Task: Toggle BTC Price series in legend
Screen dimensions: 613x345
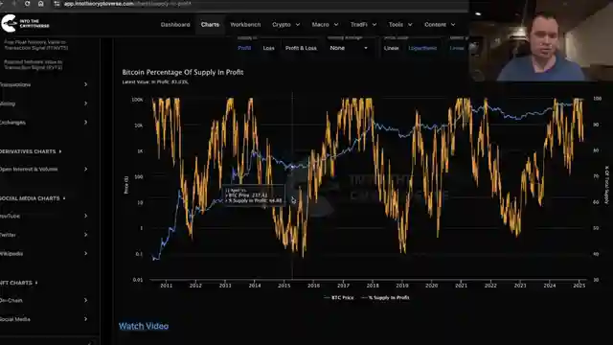Action: [x=338, y=298]
